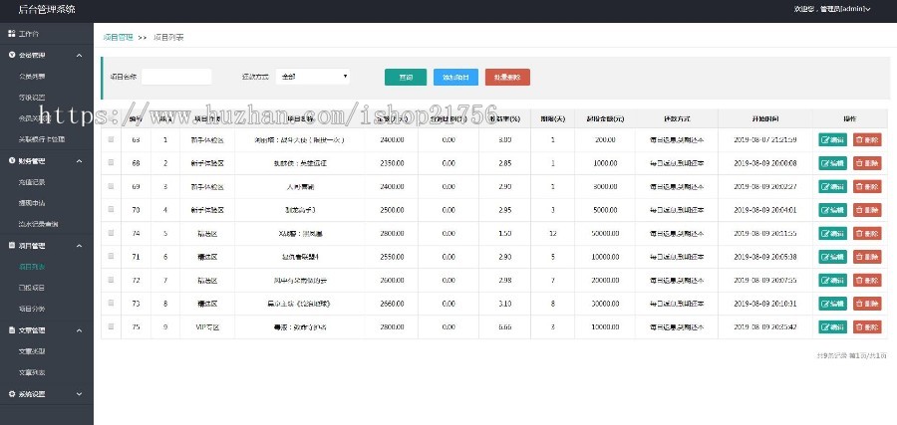Collapse the 财务管理 section chevron
This screenshot has width=897, height=425.
click(79, 161)
